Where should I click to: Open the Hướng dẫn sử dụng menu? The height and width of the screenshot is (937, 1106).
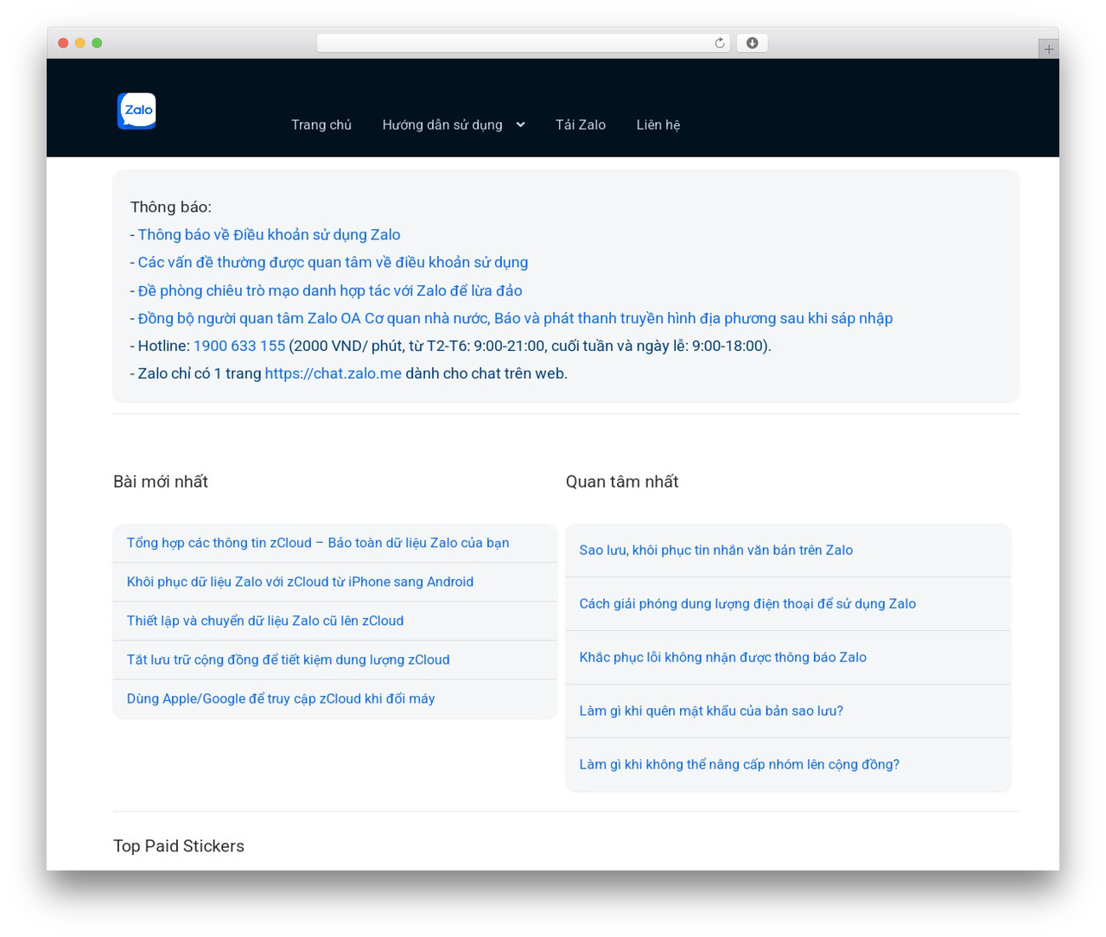(x=442, y=124)
